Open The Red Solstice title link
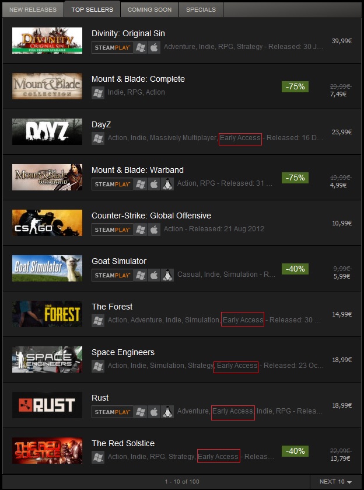The image size is (364, 490). point(123,443)
